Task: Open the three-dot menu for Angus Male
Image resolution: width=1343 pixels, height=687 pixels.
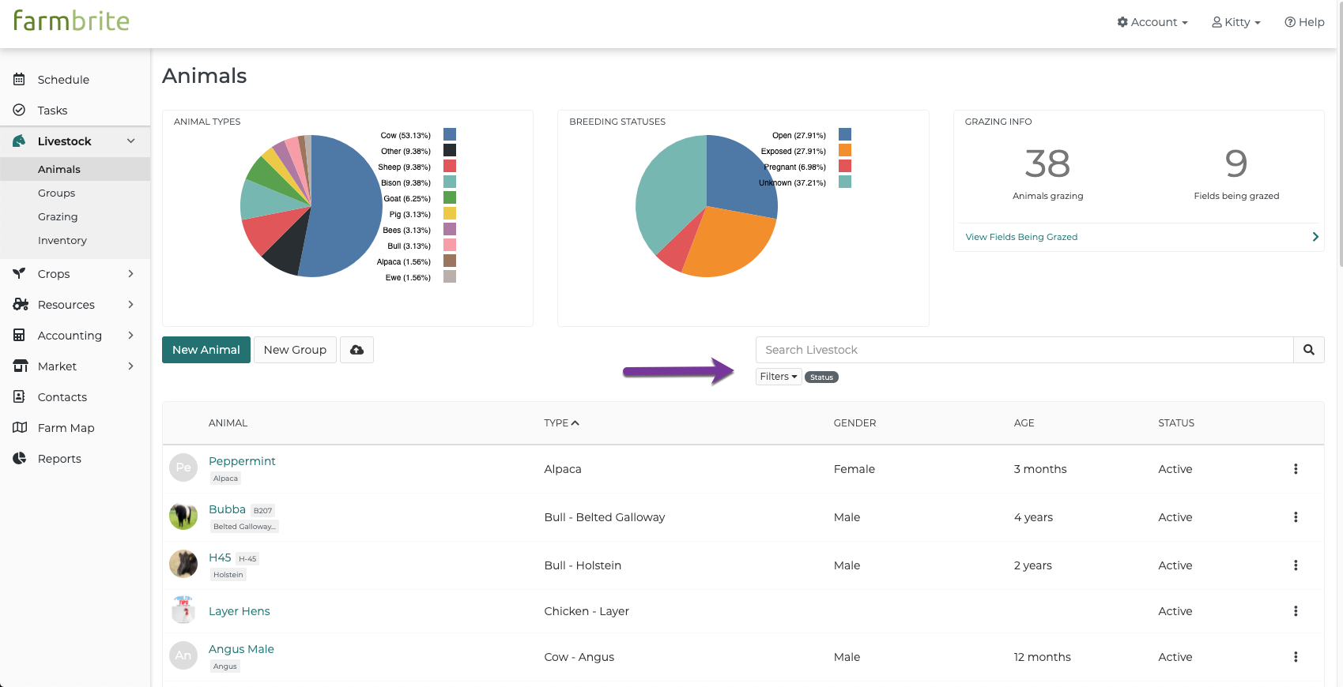Action: click(1296, 657)
